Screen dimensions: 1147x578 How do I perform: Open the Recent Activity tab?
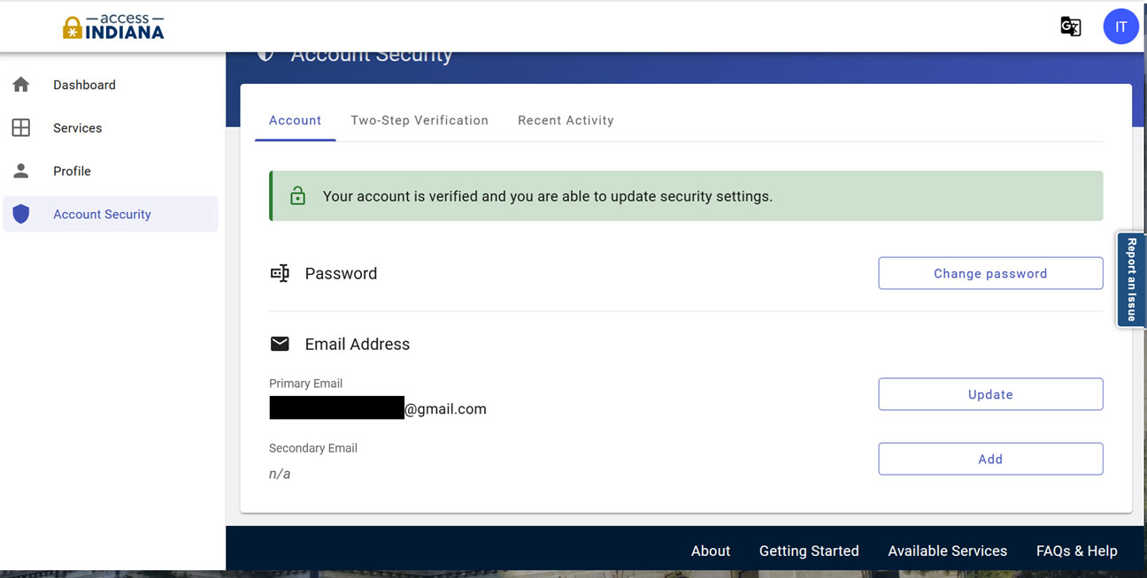(x=566, y=120)
